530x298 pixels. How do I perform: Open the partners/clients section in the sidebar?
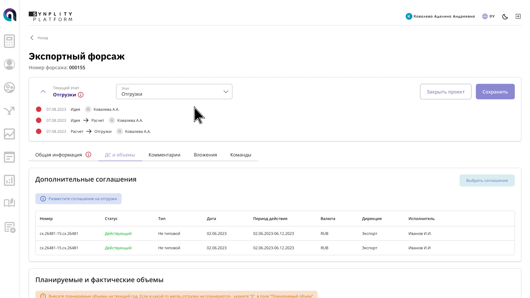tap(9, 88)
